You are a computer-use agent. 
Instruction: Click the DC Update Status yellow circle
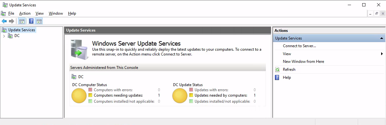(180, 96)
